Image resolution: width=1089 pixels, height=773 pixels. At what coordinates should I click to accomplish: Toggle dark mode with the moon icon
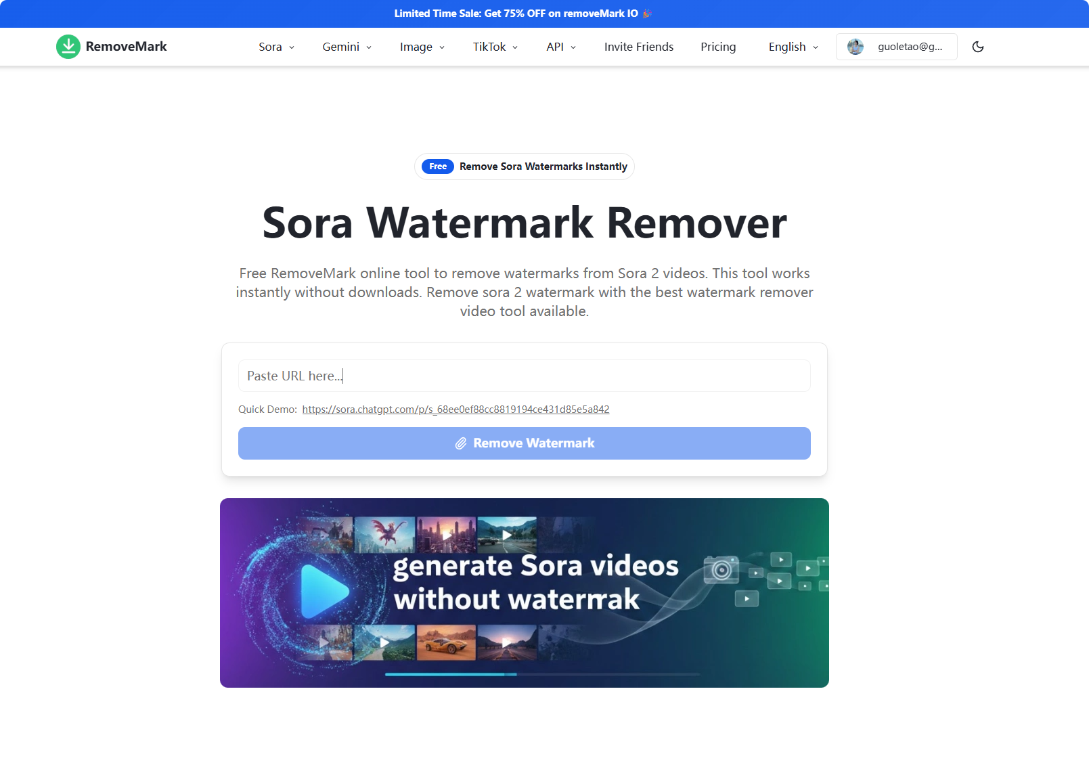tap(977, 47)
